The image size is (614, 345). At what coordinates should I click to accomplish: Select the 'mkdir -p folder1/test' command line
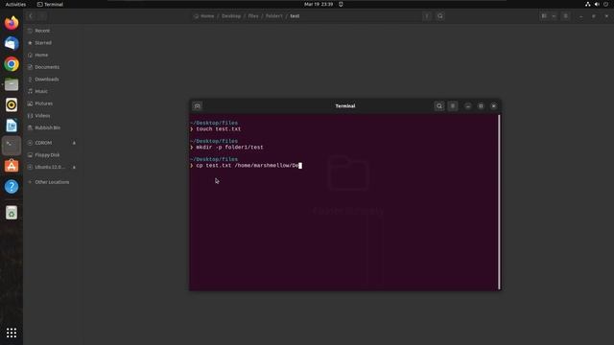(x=229, y=148)
